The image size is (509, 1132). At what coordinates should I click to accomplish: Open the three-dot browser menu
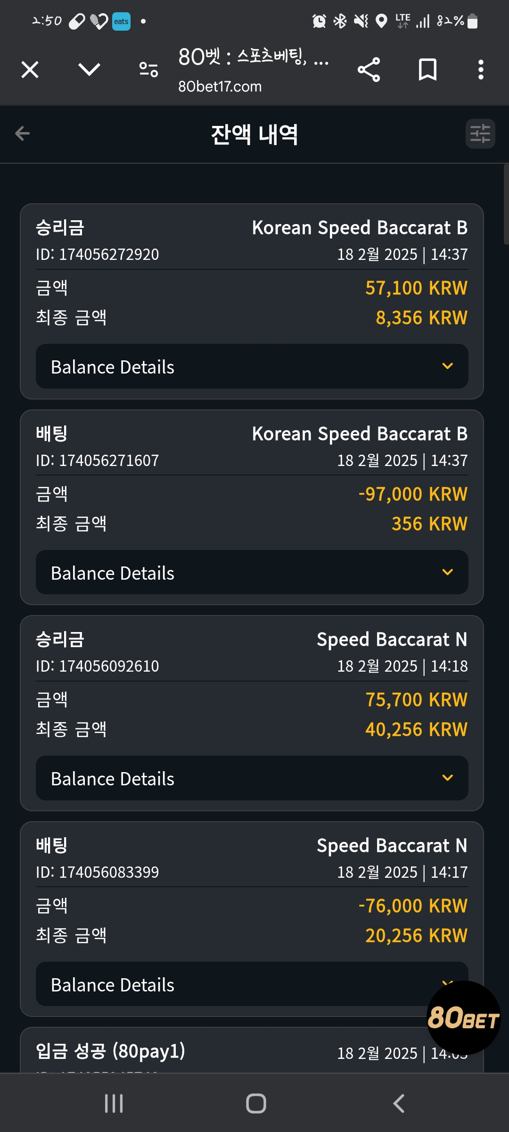(481, 70)
